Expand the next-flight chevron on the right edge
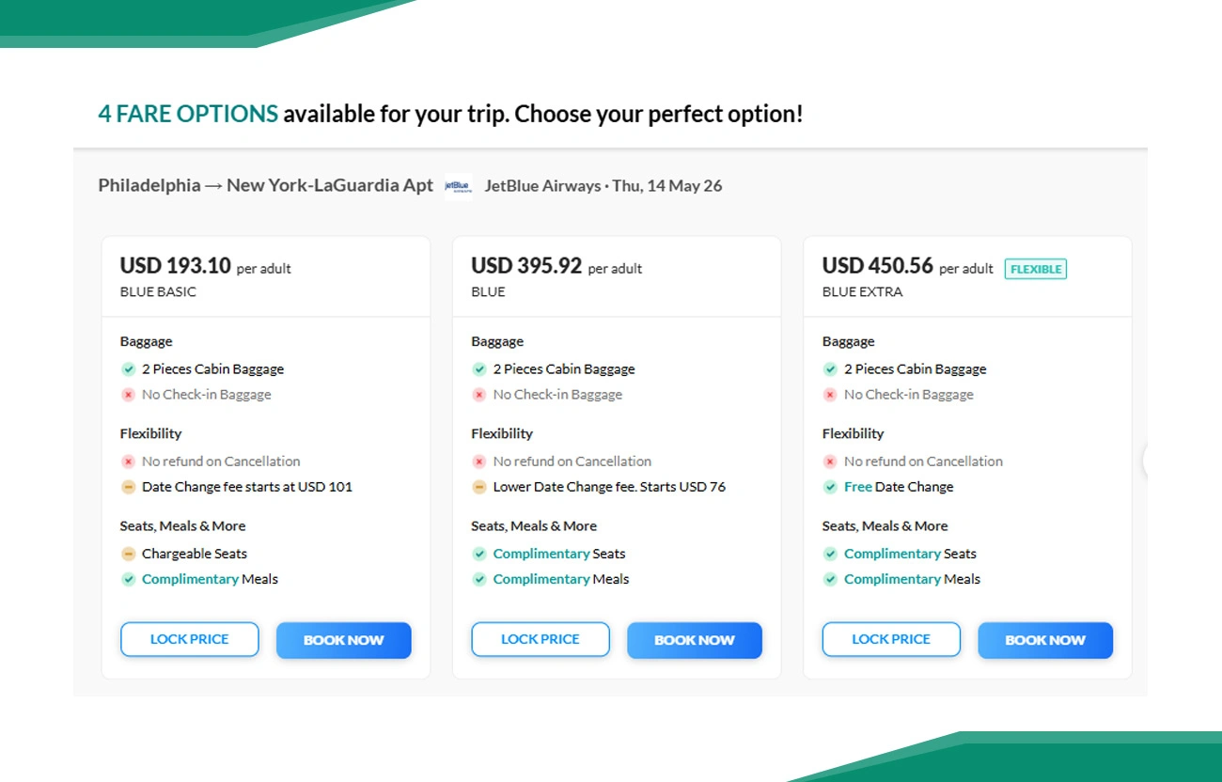 (1143, 460)
